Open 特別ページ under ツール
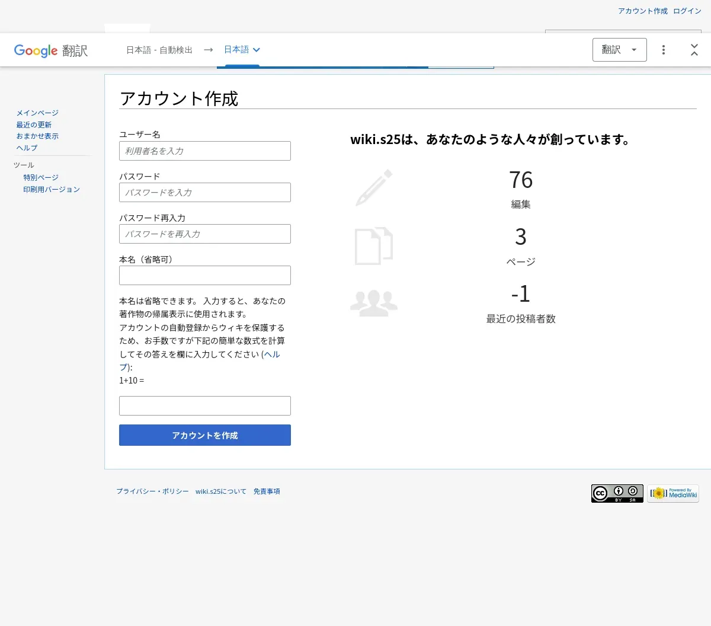 (41, 177)
